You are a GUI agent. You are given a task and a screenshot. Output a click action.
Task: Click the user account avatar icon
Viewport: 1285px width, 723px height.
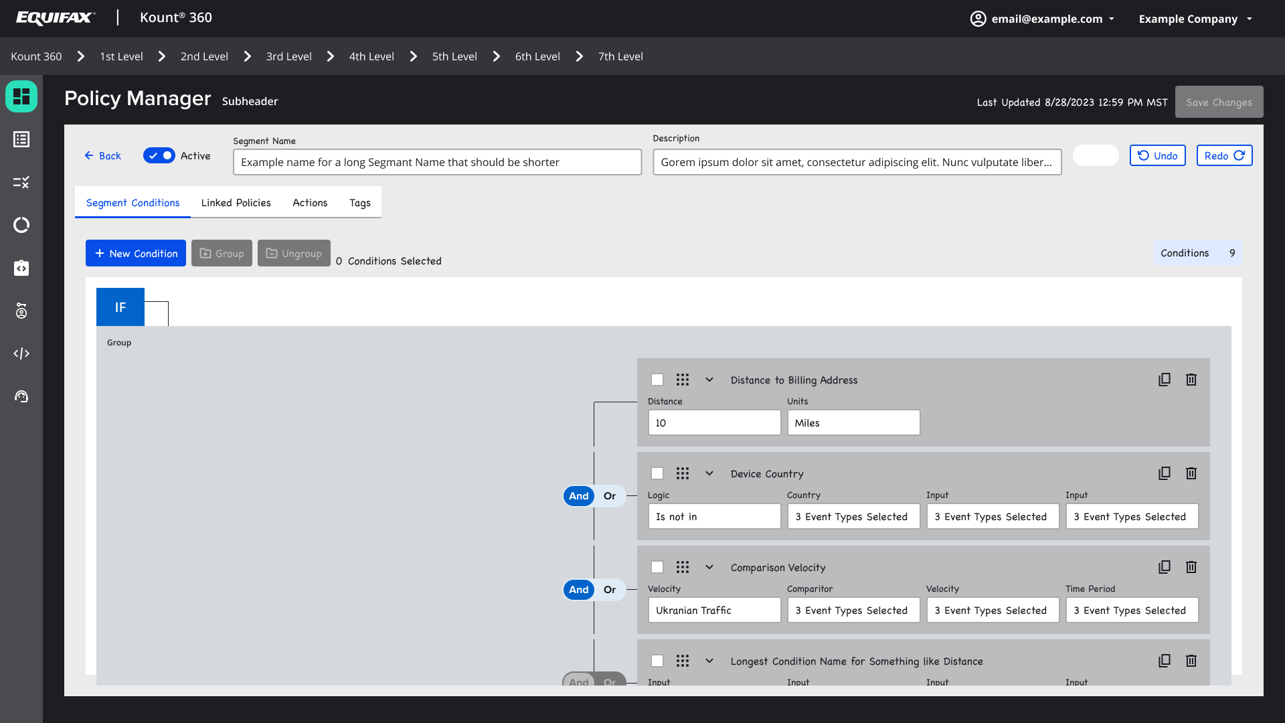(978, 19)
